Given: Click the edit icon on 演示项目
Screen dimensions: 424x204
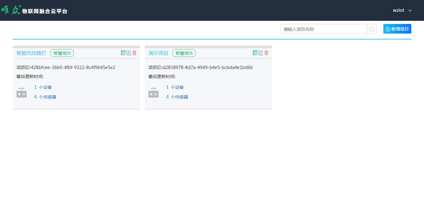Looking at the screenshot, I should 261,53.
